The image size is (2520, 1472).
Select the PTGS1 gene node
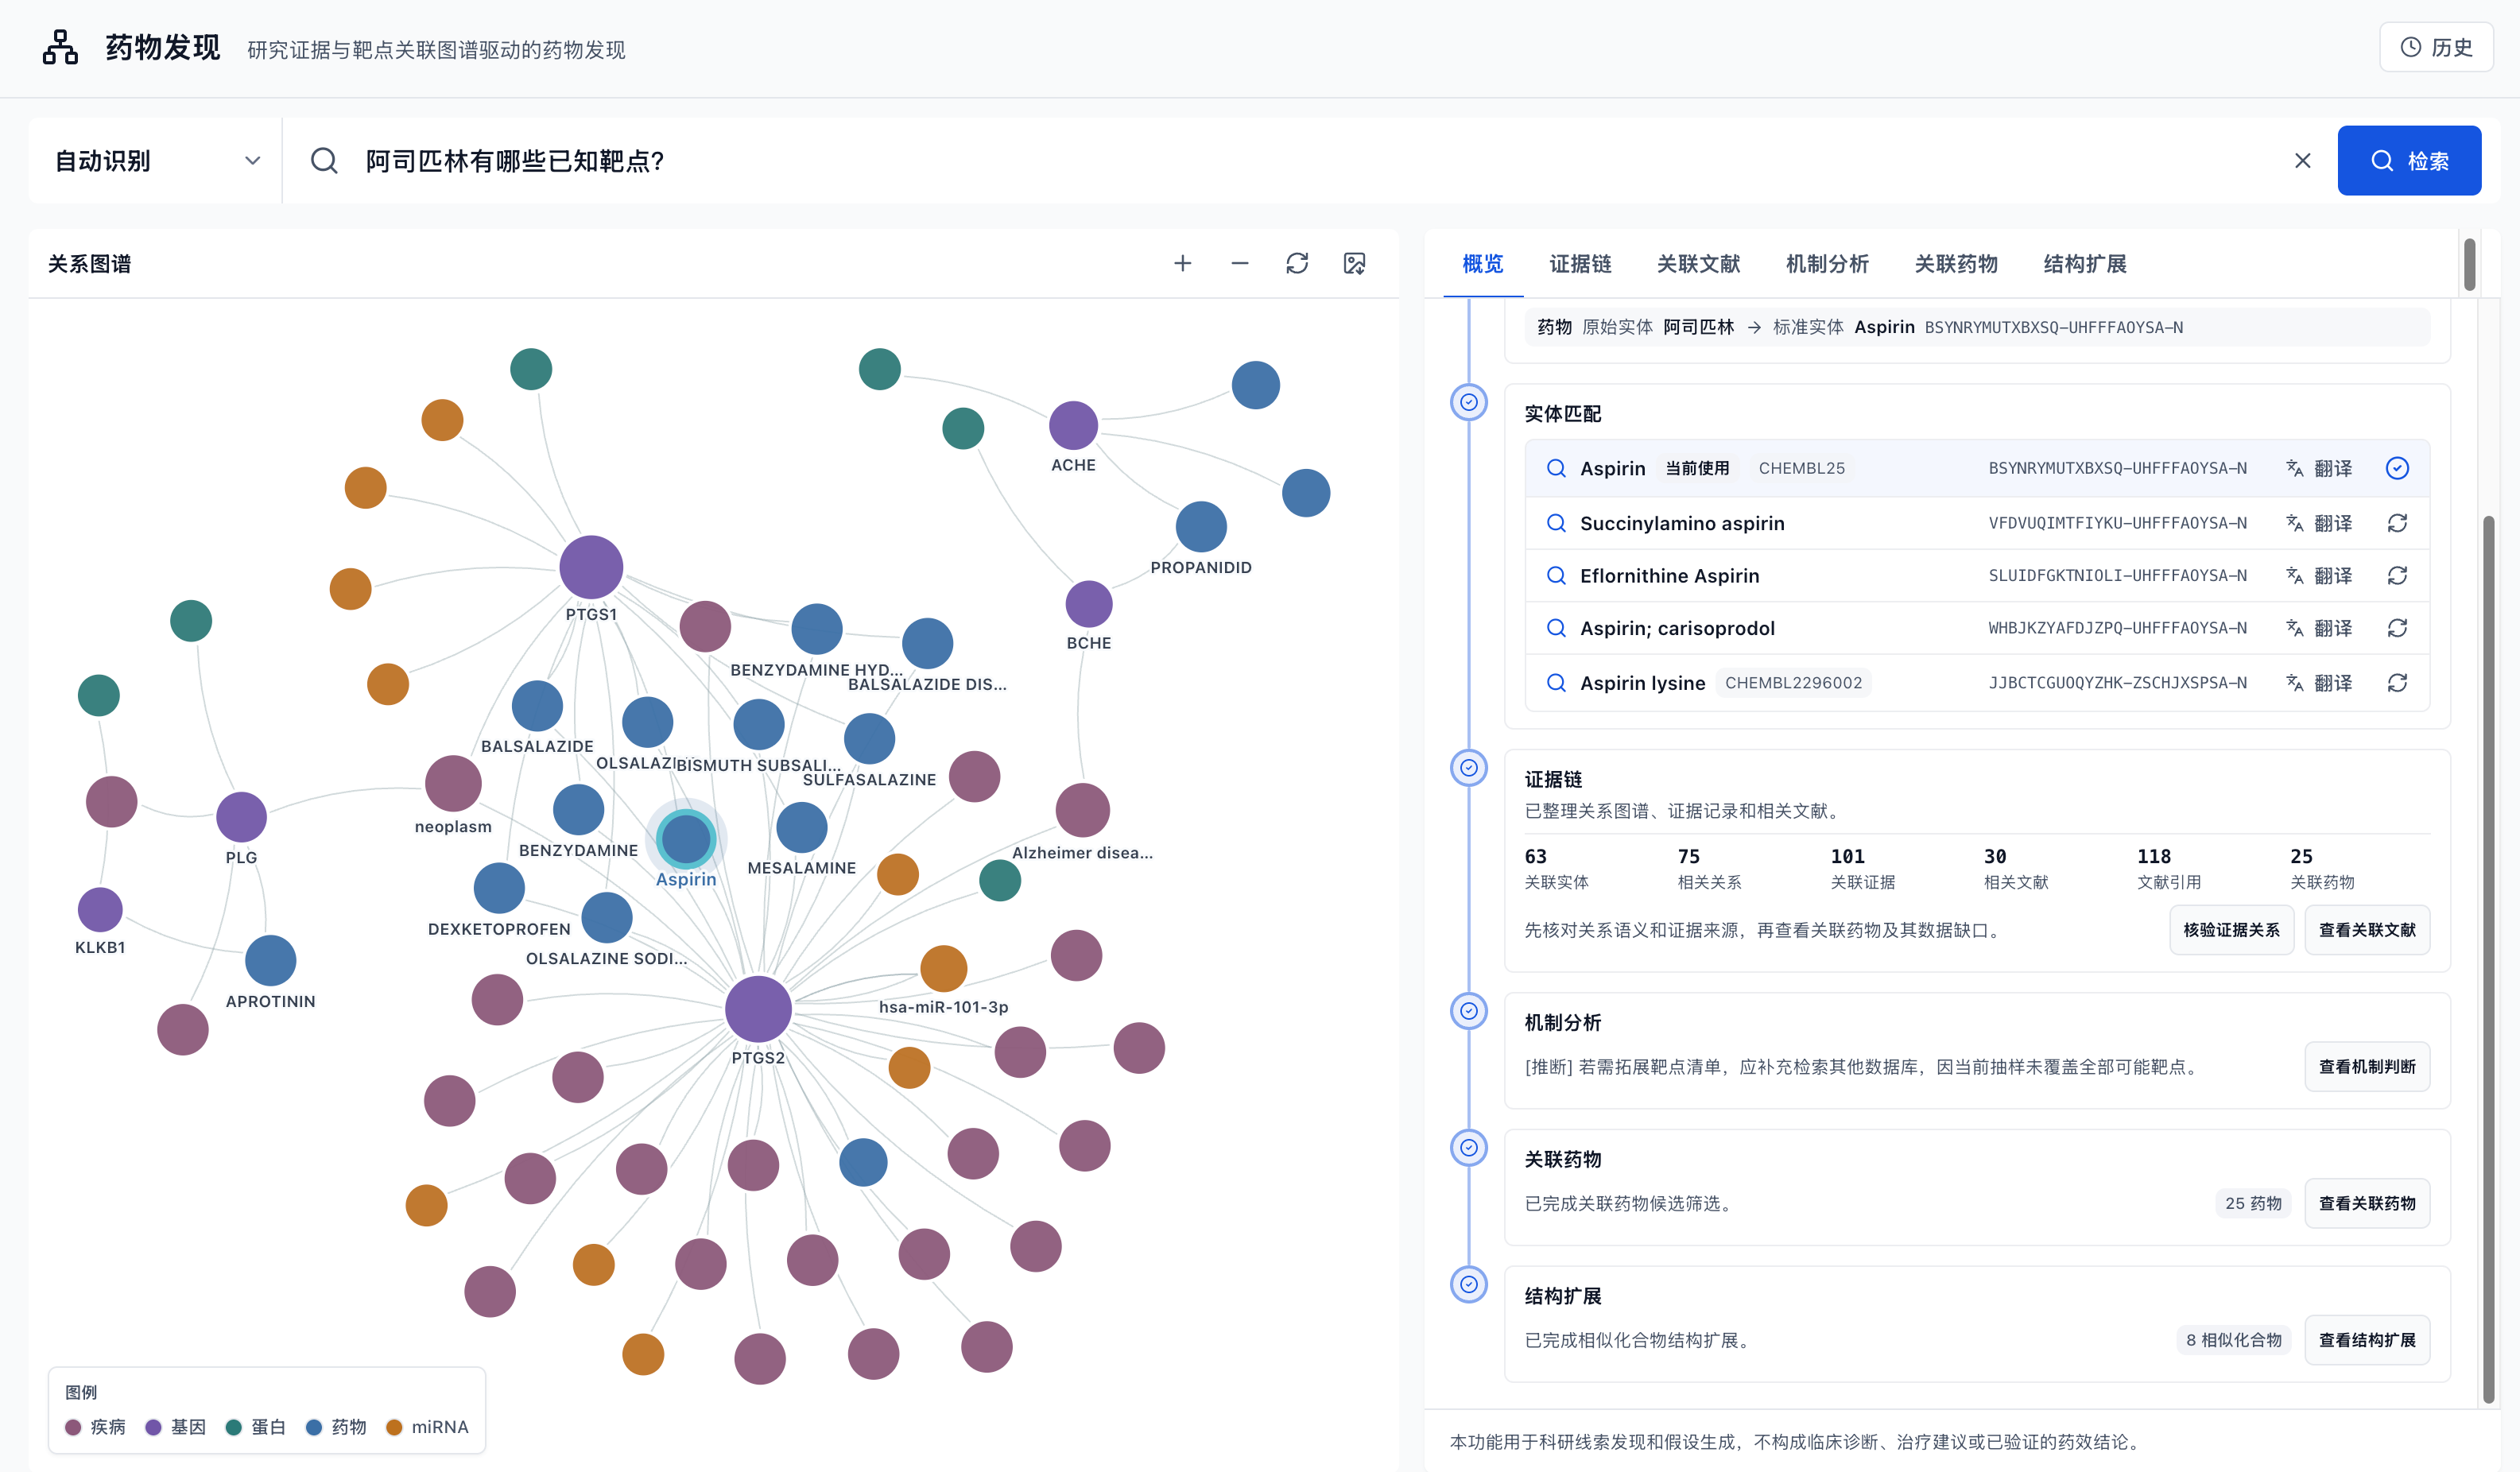click(x=591, y=567)
